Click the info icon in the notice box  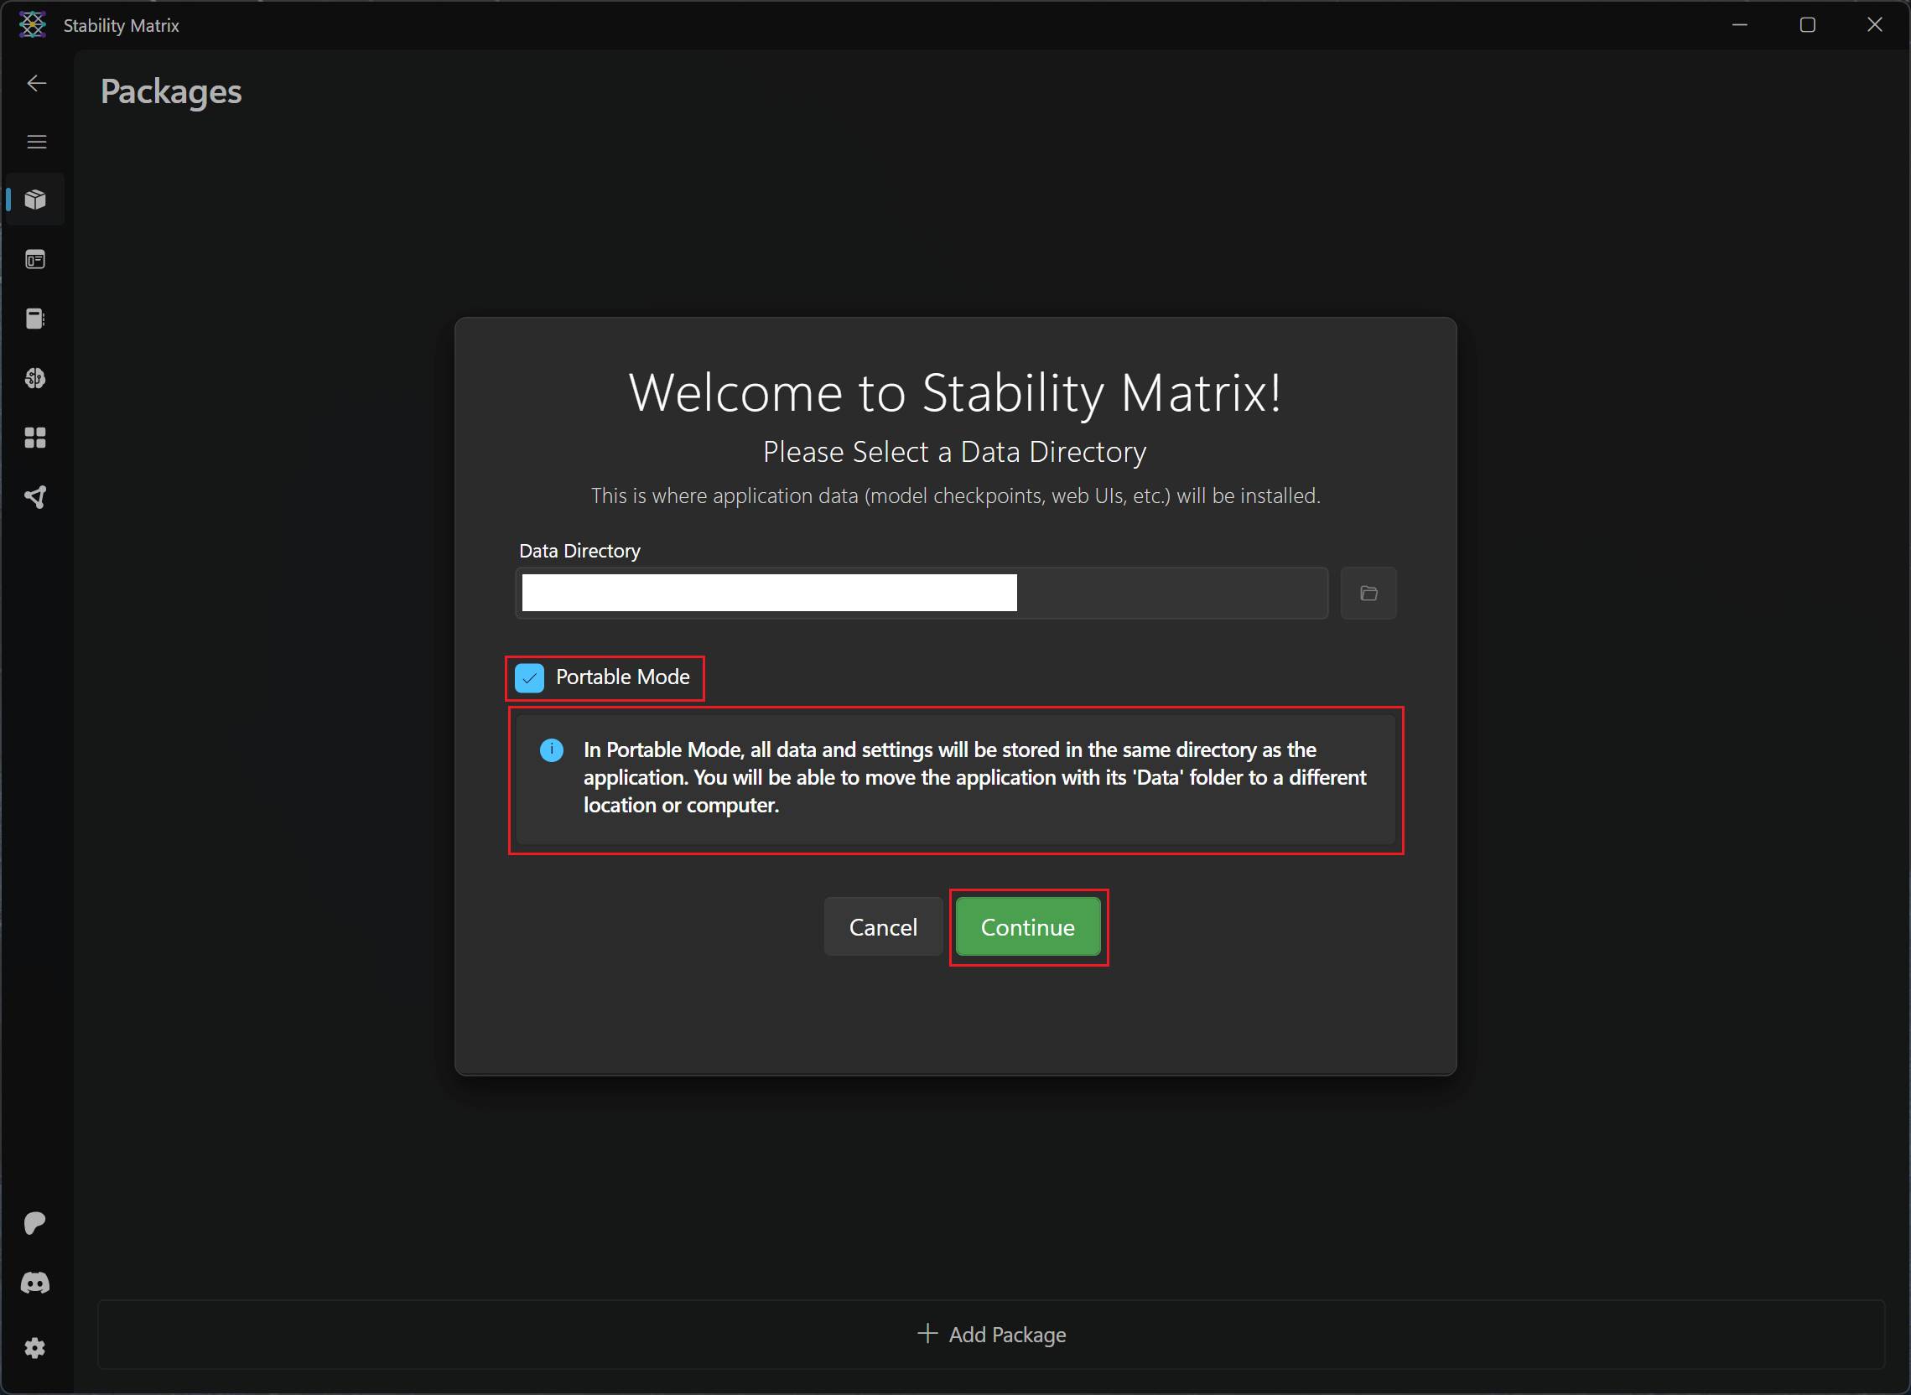tap(551, 749)
